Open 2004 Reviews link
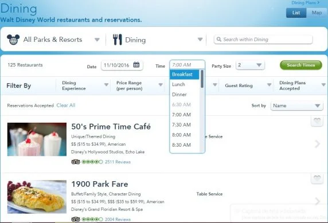The height and width of the screenshot is (223, 328). [118, 220]
